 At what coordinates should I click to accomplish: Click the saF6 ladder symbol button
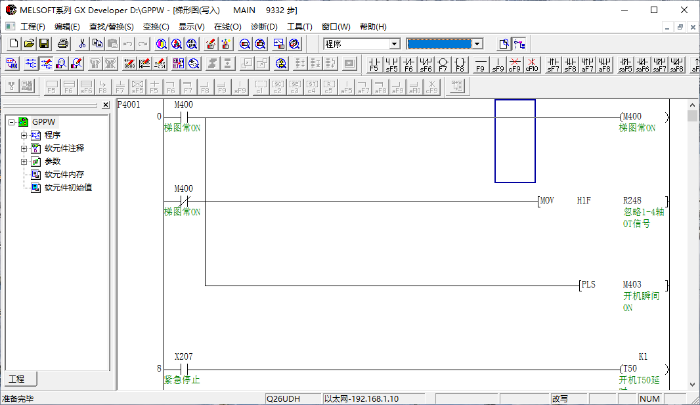point(642,64)
